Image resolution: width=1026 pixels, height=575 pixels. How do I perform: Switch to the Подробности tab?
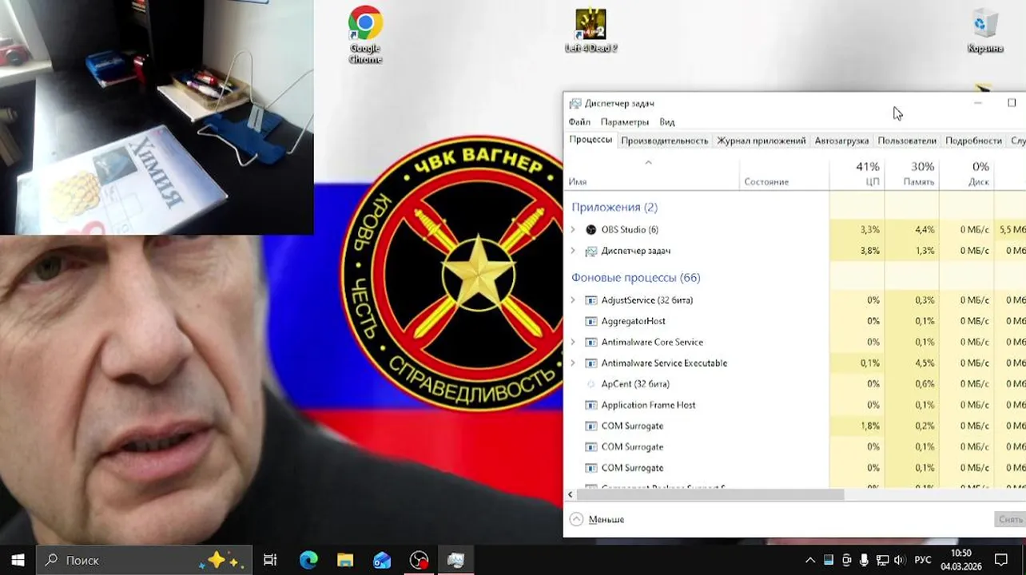(x=973, y=141)
